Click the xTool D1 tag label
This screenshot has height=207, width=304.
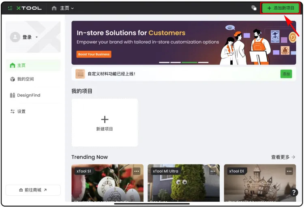237,171
